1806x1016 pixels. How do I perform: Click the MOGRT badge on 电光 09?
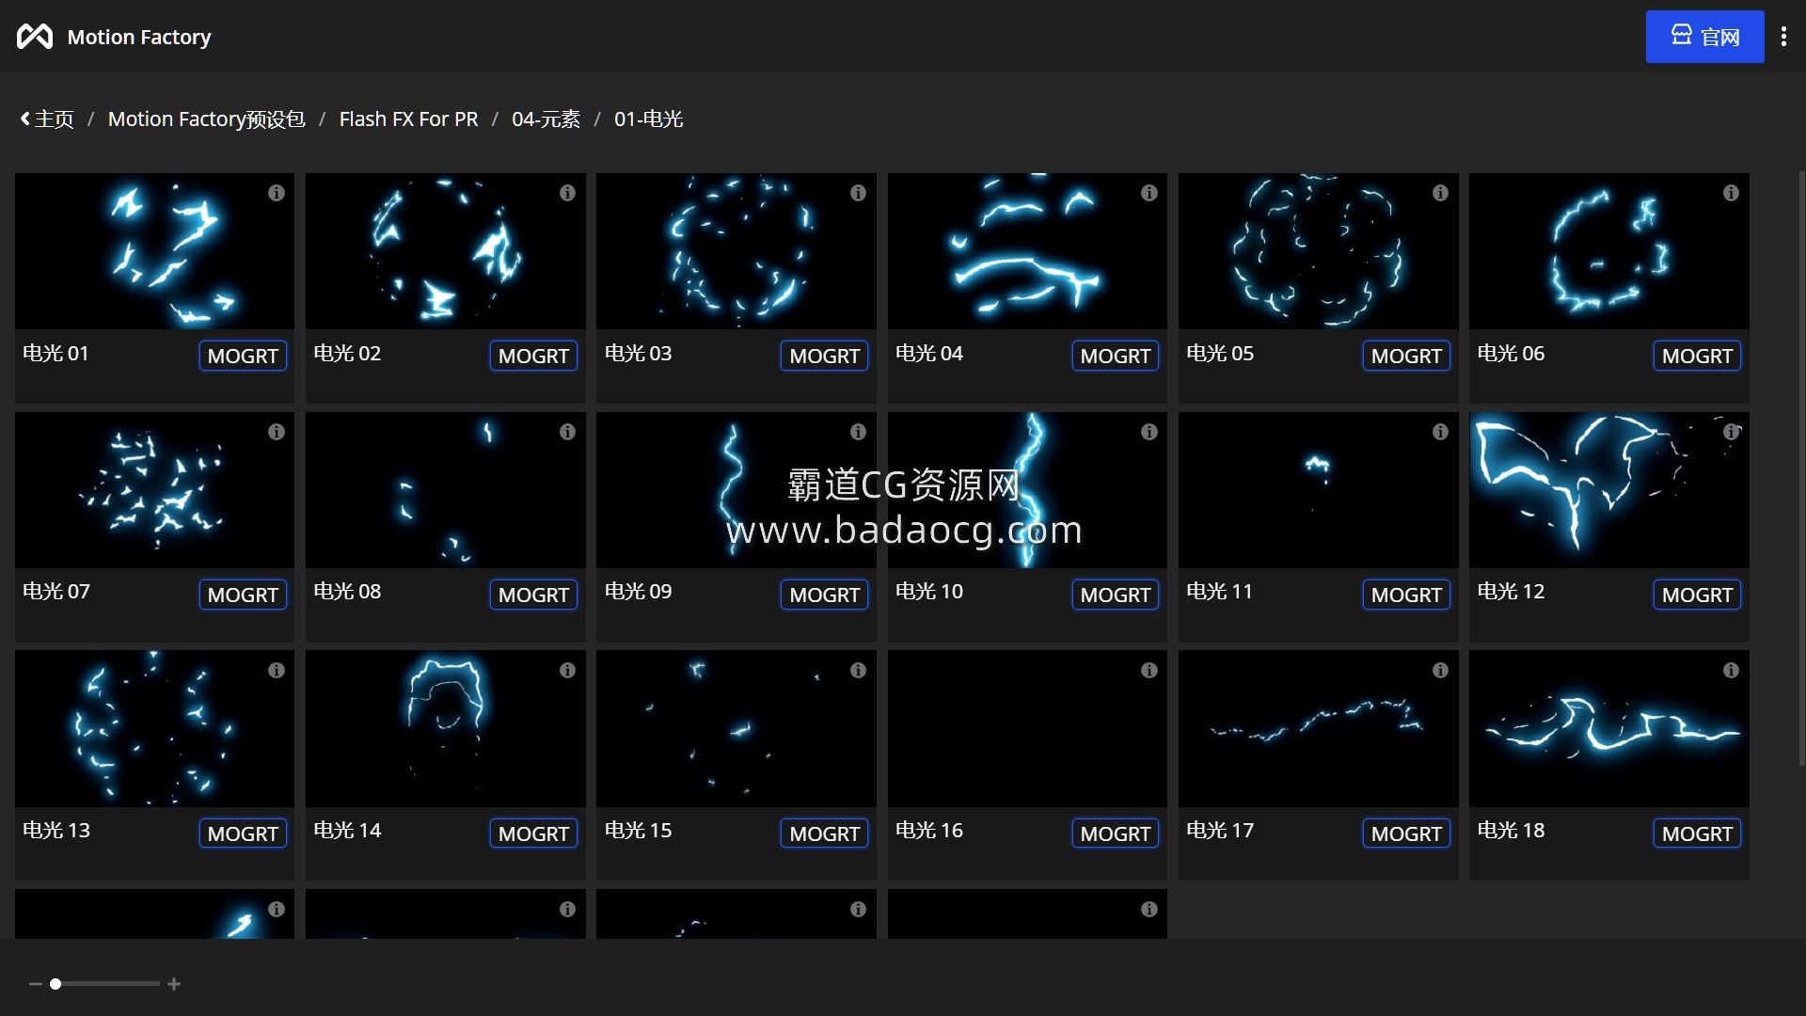tap(824, 595)
